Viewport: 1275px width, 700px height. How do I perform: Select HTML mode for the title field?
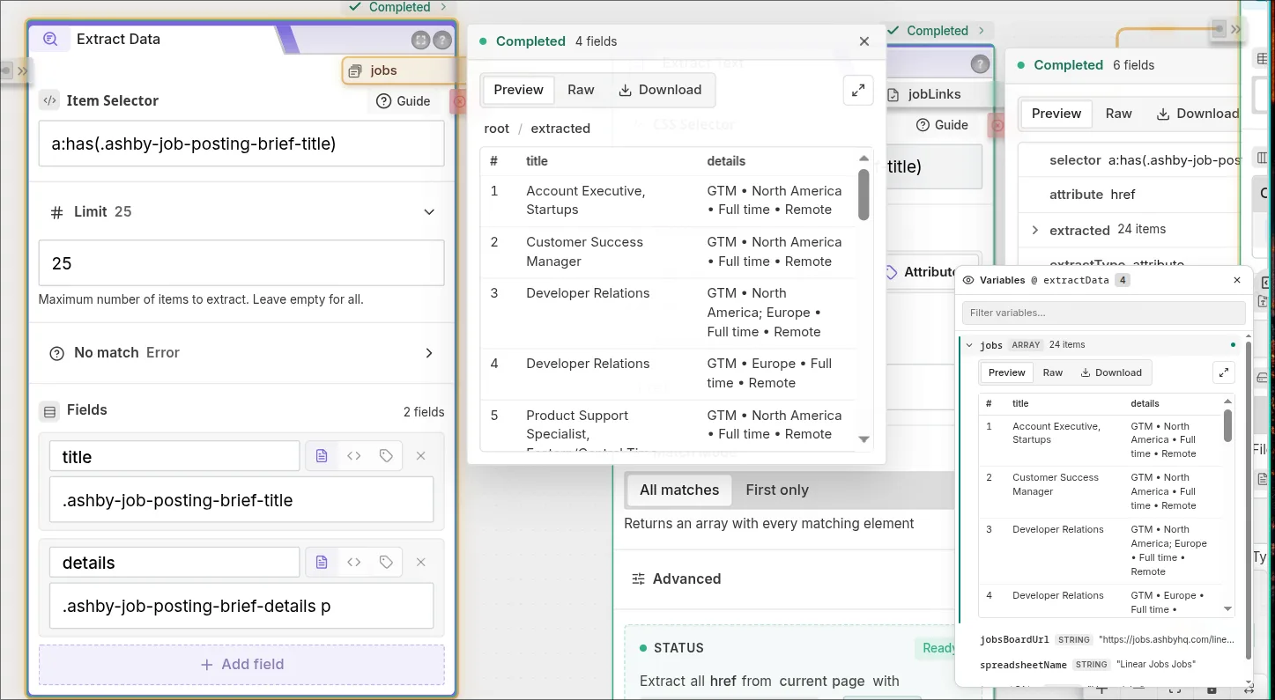pos(353,456)
